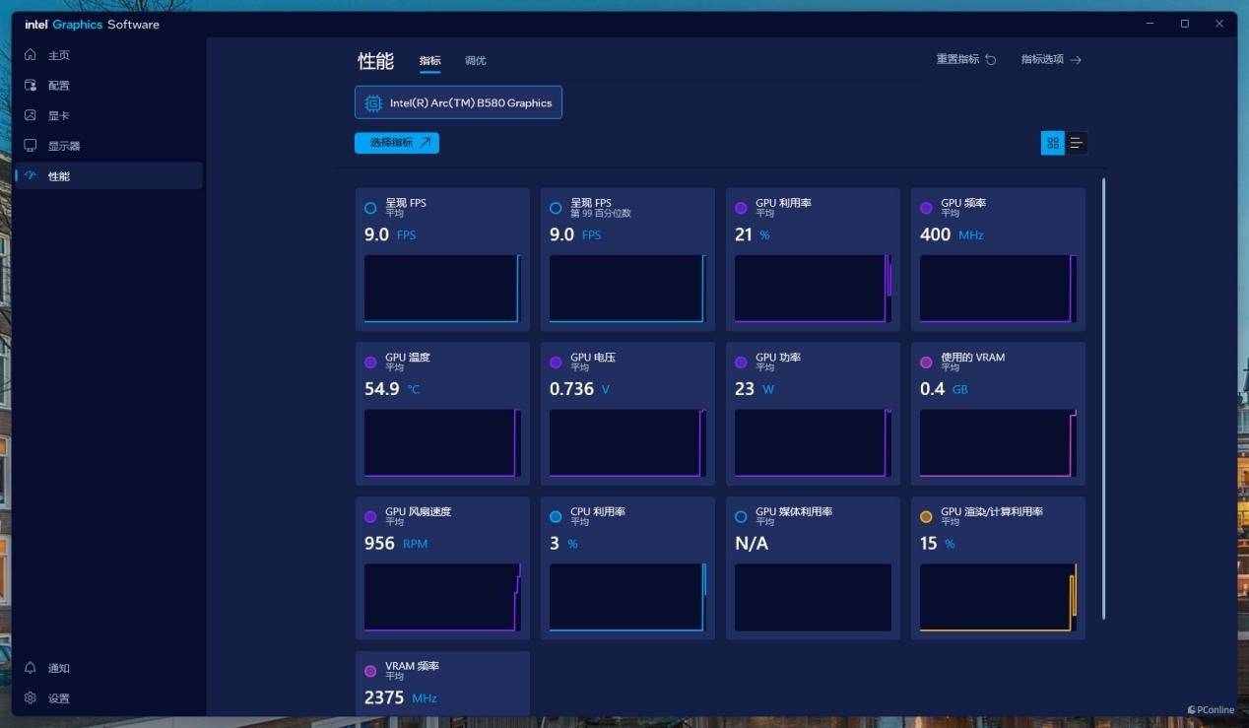Switch to the 指标 tab
This screenshot has height=728, width=1249.
pos(429,61)
